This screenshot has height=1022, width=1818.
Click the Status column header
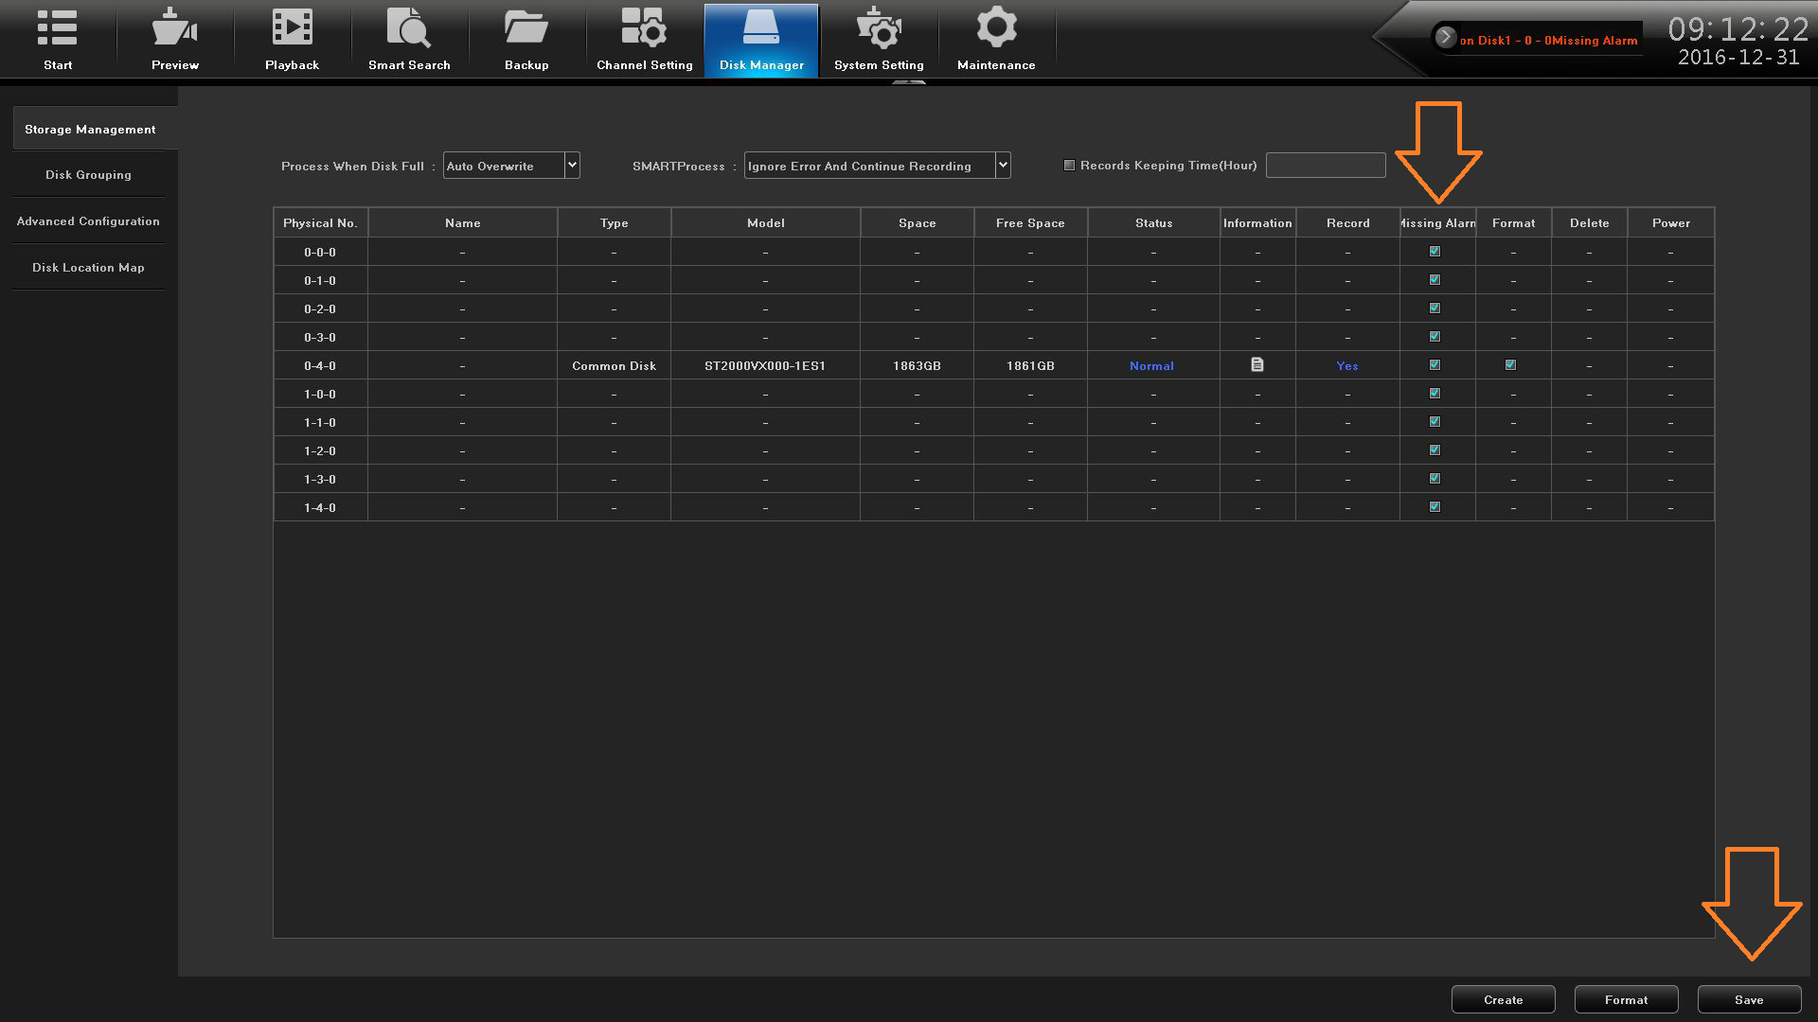[1153, 223]
